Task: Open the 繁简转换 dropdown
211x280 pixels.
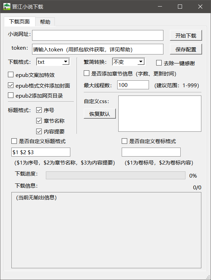Action: point(129,62)
